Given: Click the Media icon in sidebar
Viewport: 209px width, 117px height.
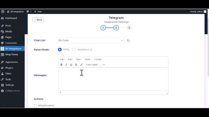Looking at the screenshot, I should pyautogui.click(x=2, y=32).
